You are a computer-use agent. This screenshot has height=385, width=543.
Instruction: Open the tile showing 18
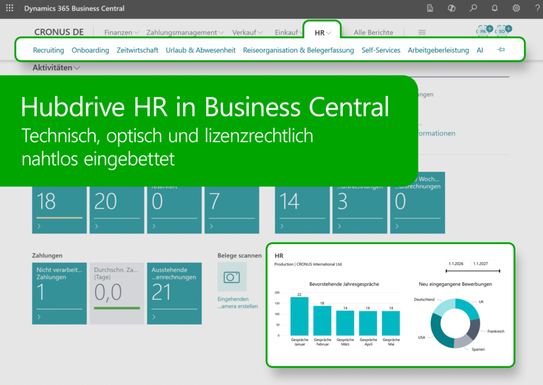(59, 209)
